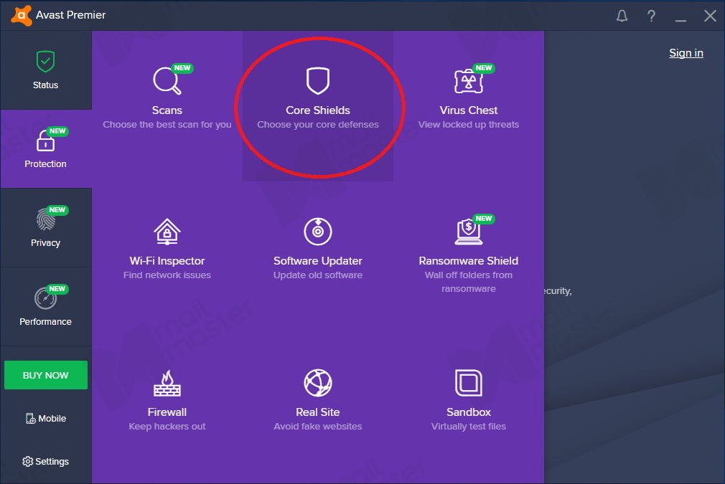Click the Performance label in the sidebar
Screen dimensions: 725x484
45,322
